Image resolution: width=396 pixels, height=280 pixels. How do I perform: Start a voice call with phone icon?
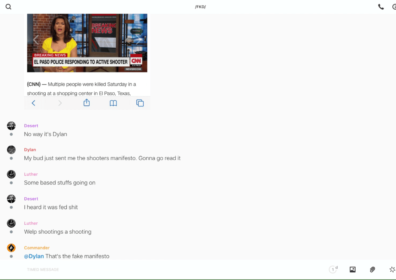pyautogui.click(x=381, y=7)
